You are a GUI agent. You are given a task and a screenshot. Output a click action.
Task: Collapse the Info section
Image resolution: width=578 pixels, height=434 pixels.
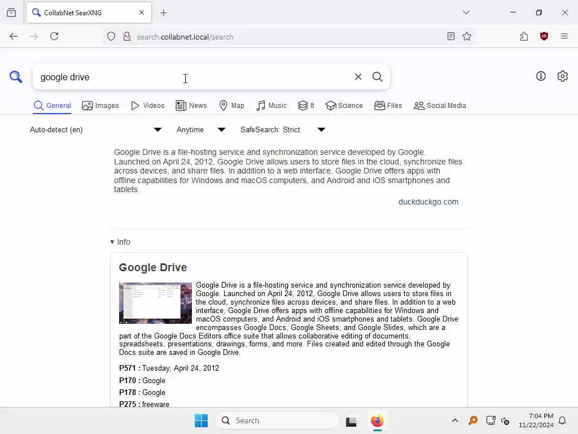pyautogui.click(x=120, y=242)
